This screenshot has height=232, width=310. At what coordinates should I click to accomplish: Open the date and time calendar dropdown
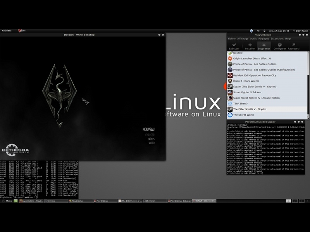(x=281, y=31)
